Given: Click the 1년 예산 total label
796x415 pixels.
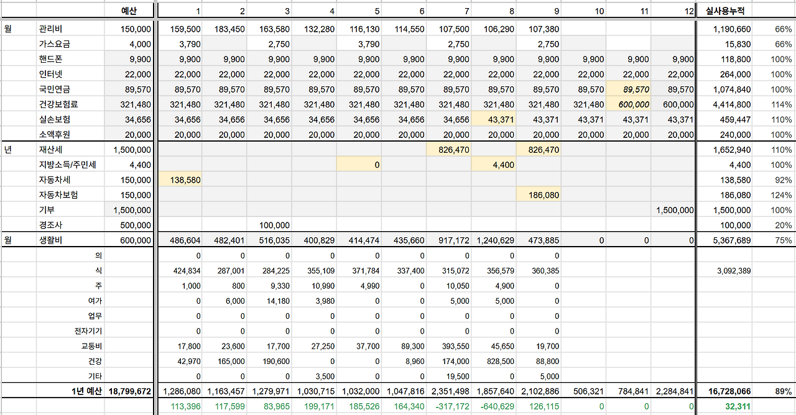Looking at the screenshot, I should pyautogui.click(x=85, y=391).
